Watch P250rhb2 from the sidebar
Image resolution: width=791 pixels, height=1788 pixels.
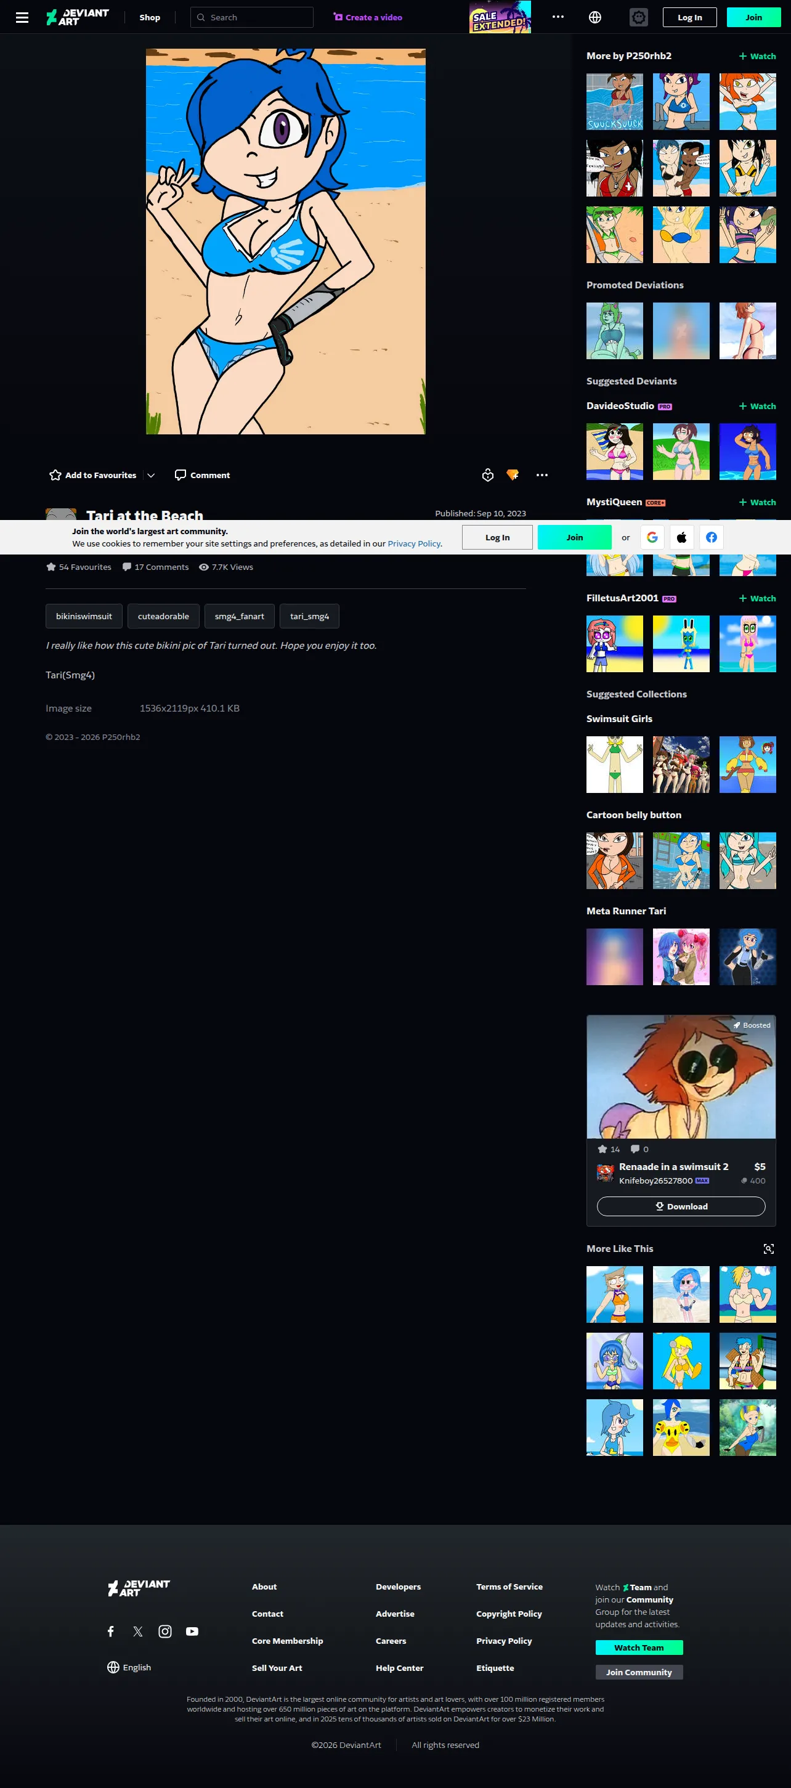tap(758, 56)
